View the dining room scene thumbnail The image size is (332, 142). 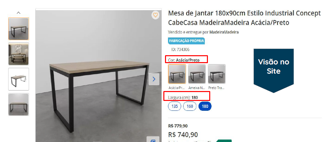coord(18,54)
